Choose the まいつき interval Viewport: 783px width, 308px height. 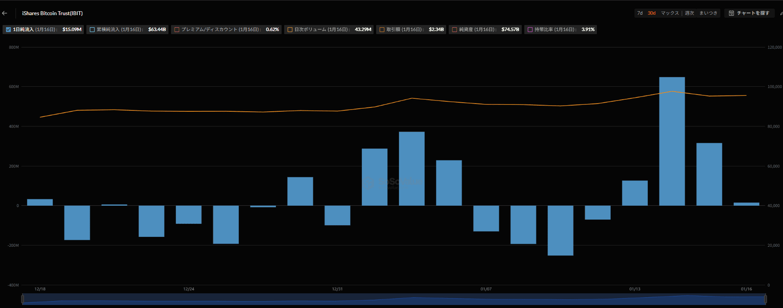[708, 13]
